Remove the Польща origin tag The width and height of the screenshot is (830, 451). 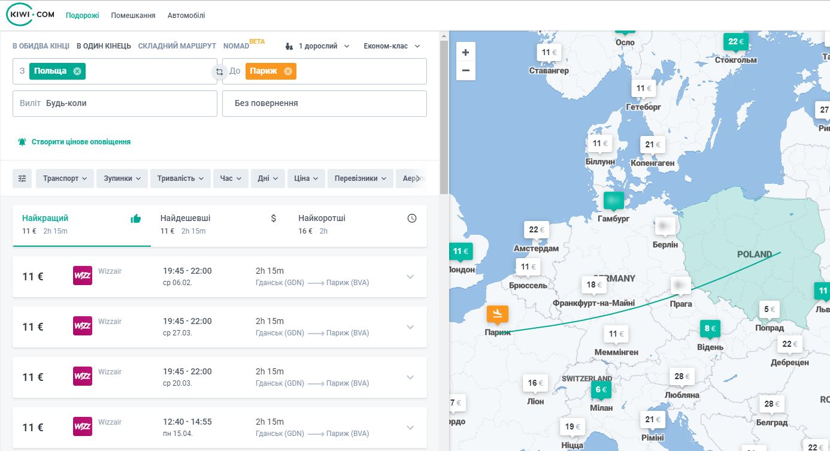77,71
